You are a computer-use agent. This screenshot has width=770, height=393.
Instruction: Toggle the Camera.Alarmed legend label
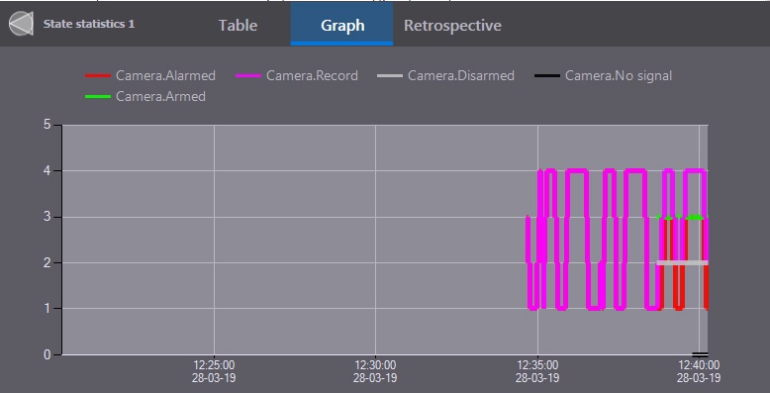pyautogui.click(x=165, y=75)
